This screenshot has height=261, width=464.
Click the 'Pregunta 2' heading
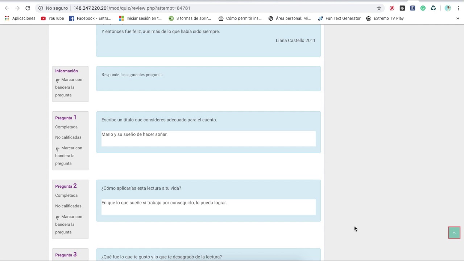(66, 186)
